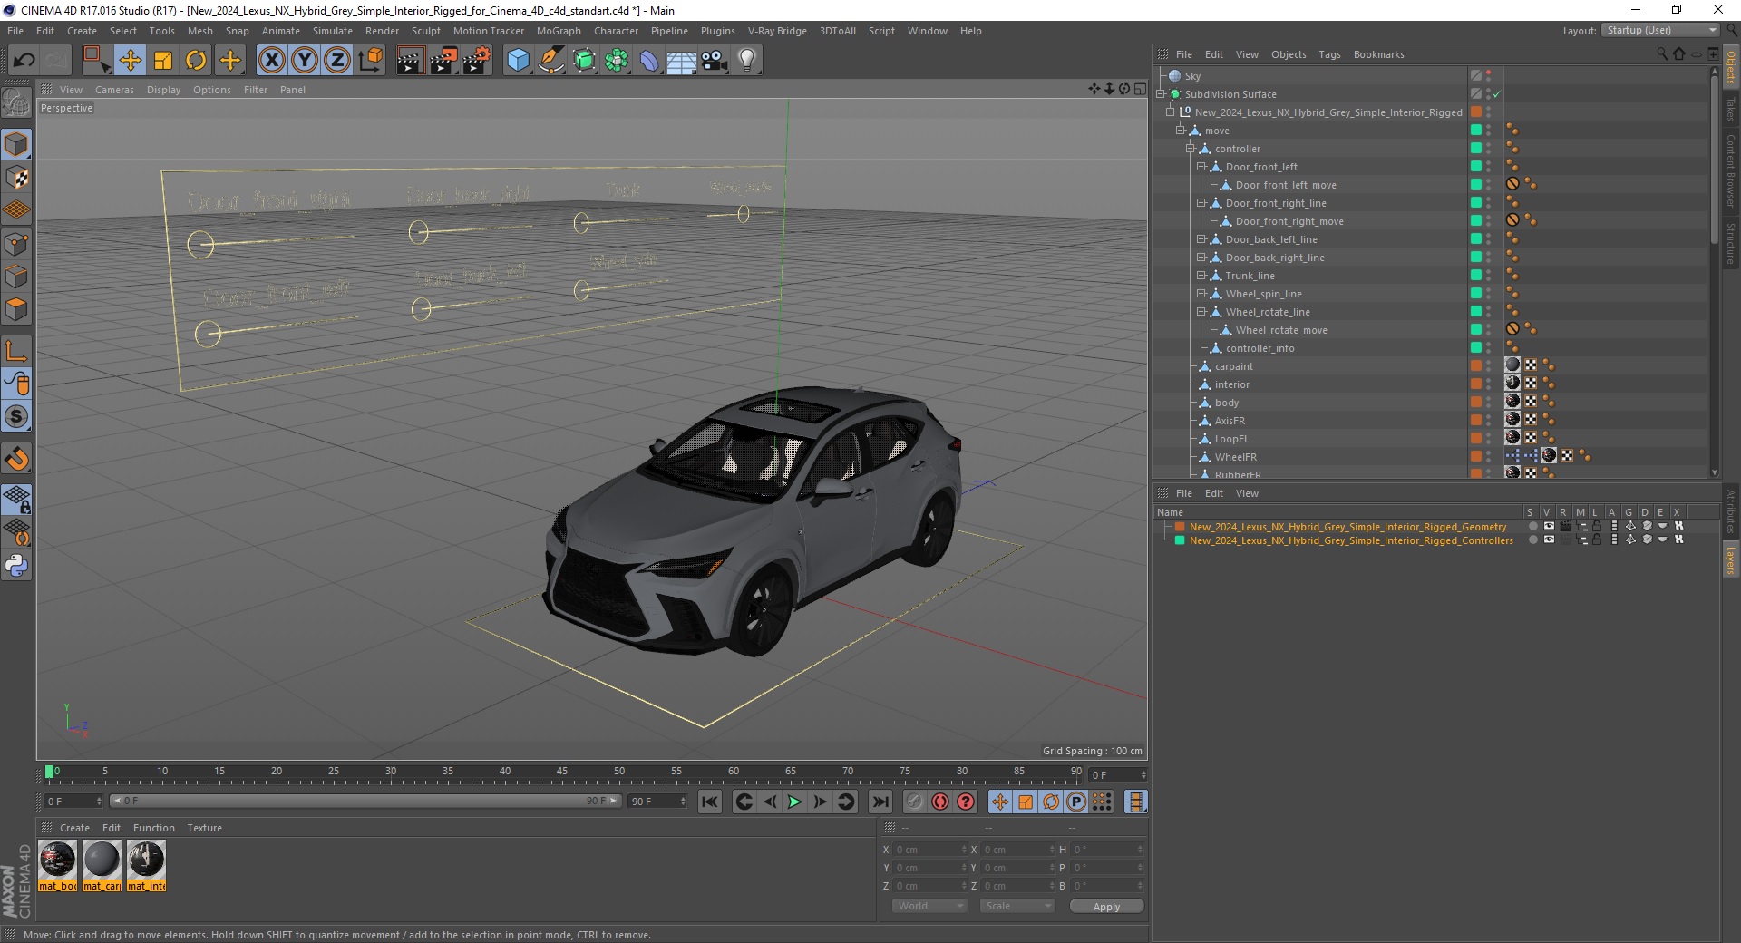Viewport: 1741px width, 943px height.
Task: Click the Array modeling green icon
Action: tap(618, 61)
